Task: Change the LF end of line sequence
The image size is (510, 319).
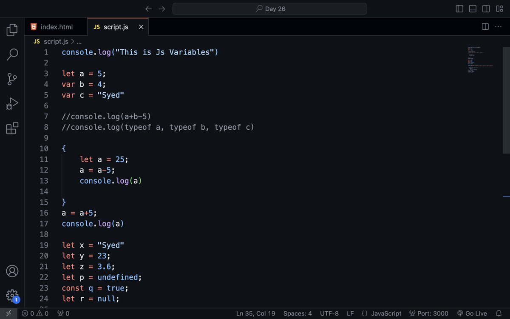Action: pos(350,313)
